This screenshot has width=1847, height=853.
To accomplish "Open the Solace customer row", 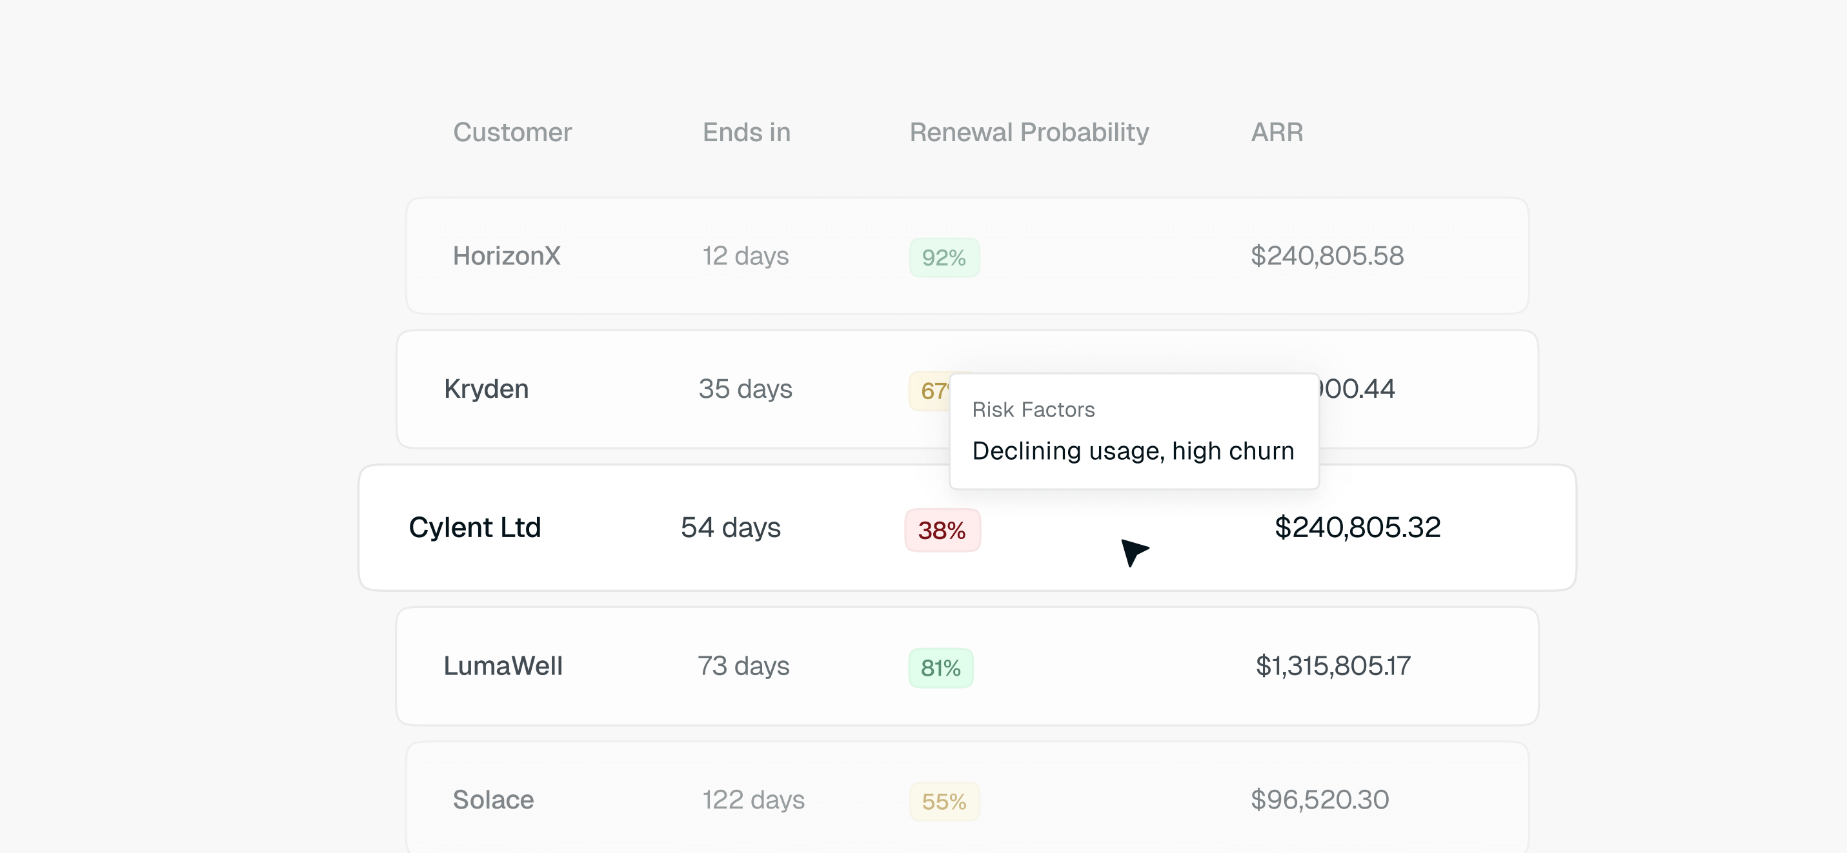I will [967, 798].
